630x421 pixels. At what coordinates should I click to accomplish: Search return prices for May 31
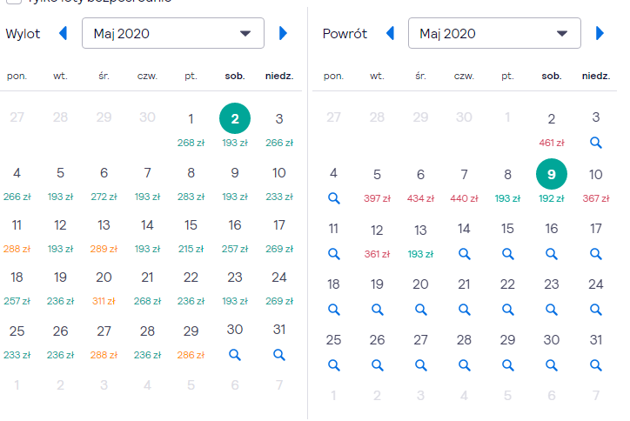click(x=596, y=365)
